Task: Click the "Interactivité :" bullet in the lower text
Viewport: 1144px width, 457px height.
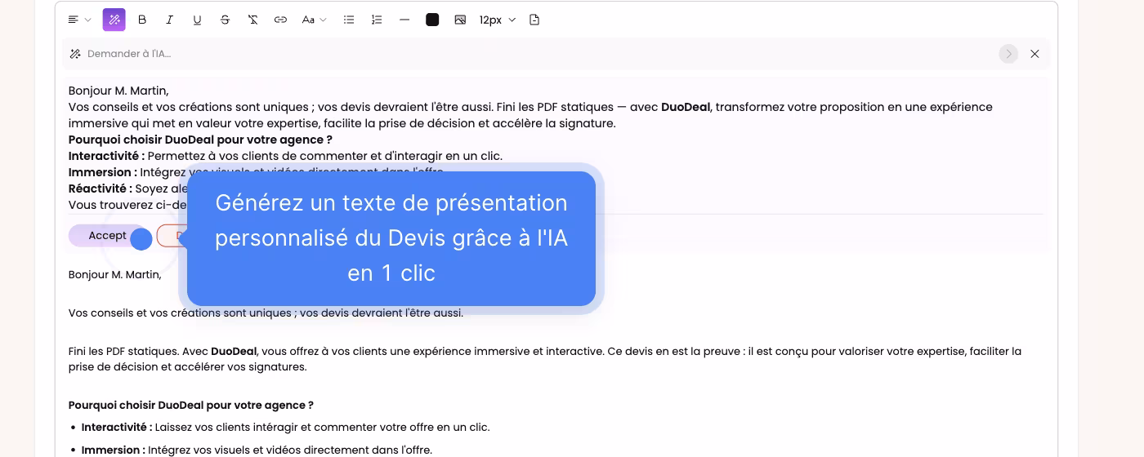Action: pos(117,427)
